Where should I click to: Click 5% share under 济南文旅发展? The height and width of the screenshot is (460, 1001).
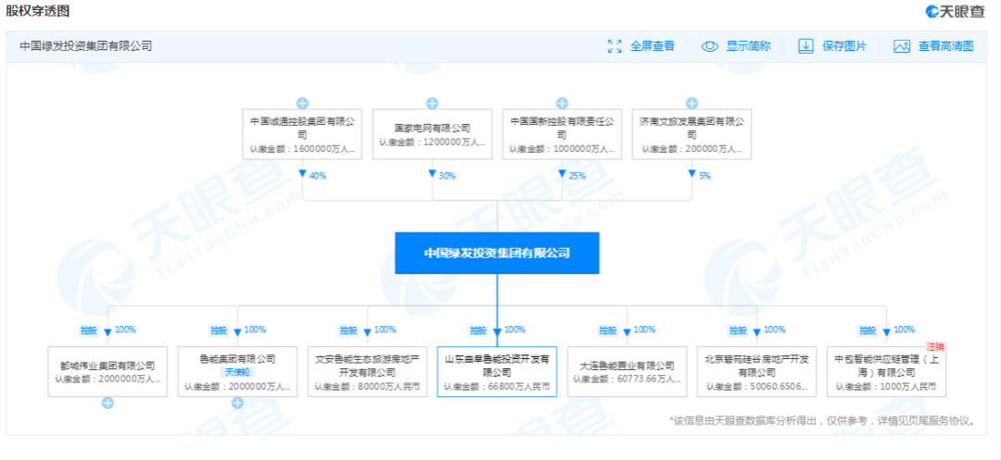[704, 176]
